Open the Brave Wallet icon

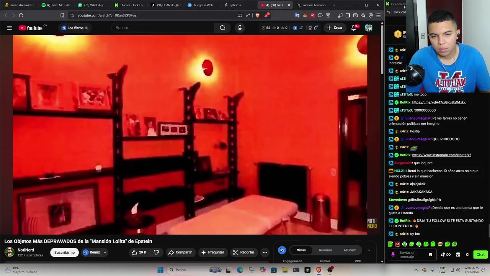coord(355,15)
